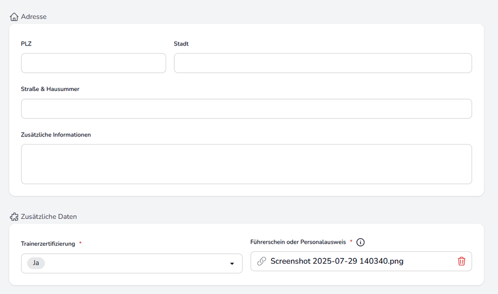
Task: Click the Zusätzliche Informationen text area
Action: coord(246,164)
